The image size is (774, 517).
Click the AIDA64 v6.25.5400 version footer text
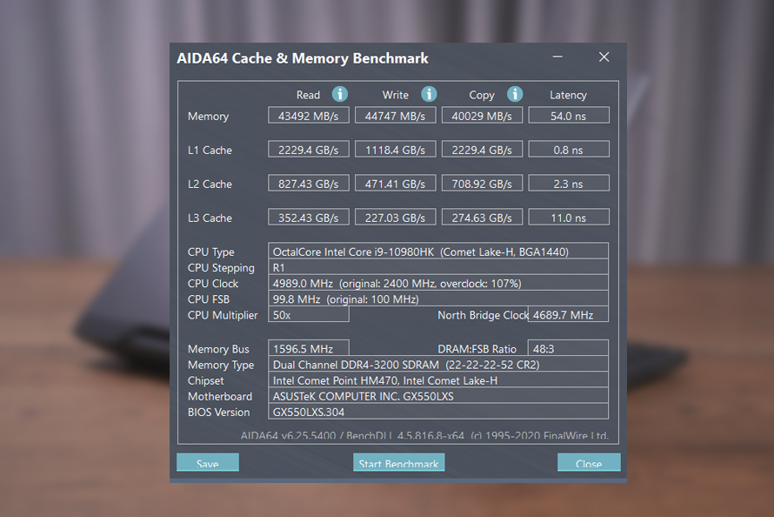pyautogui.click(x=424, y=435)
